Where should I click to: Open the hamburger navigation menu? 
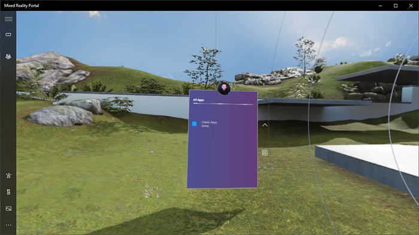8,19
